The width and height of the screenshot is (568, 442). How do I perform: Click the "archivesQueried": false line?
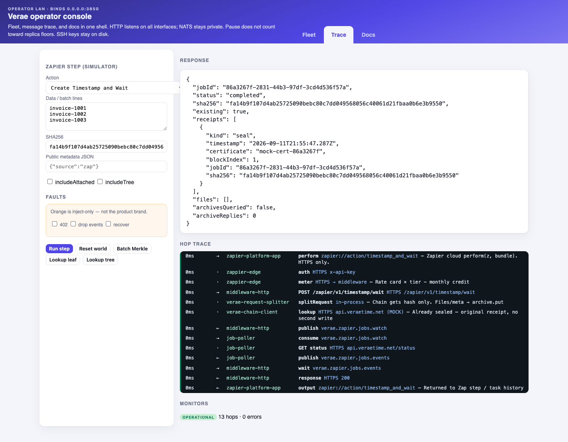234,207
